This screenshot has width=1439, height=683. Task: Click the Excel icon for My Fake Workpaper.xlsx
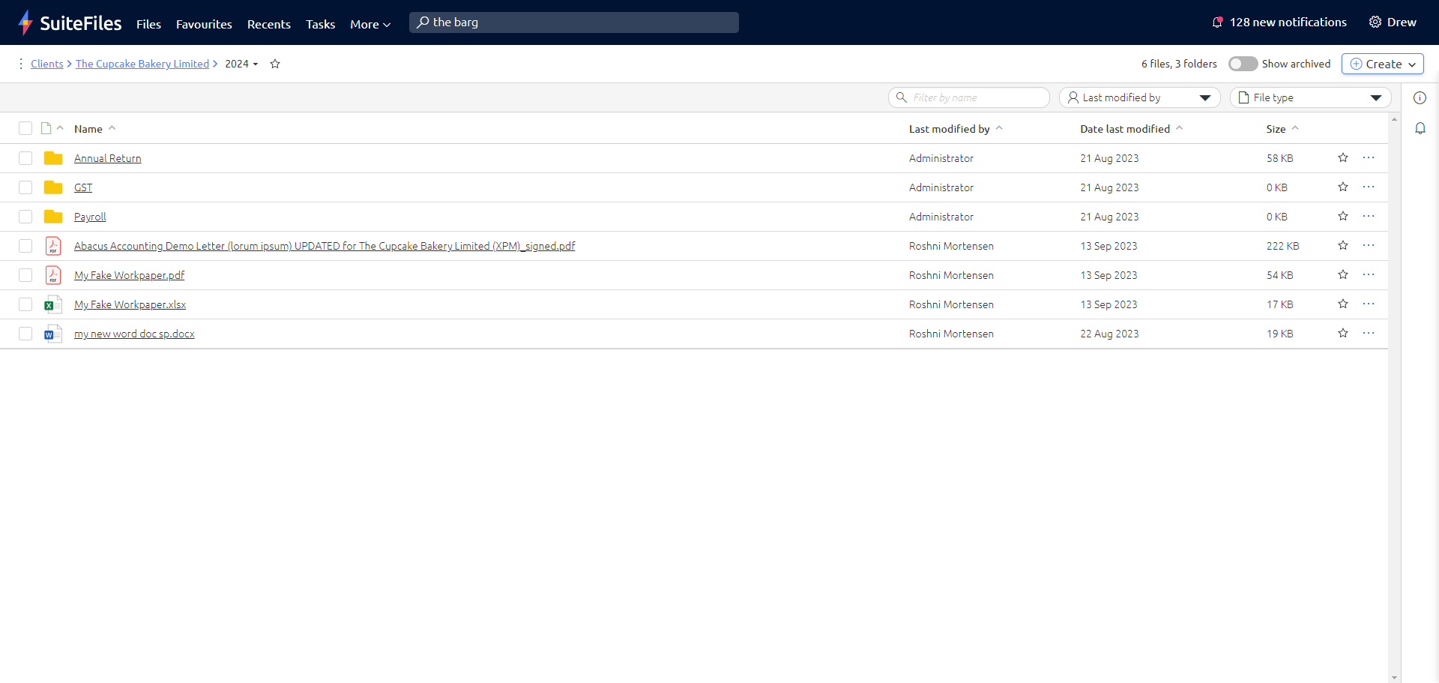coord(52,304)
